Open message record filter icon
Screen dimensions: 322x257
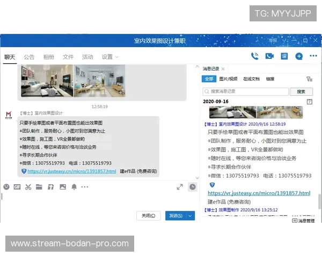click(309, 79)
